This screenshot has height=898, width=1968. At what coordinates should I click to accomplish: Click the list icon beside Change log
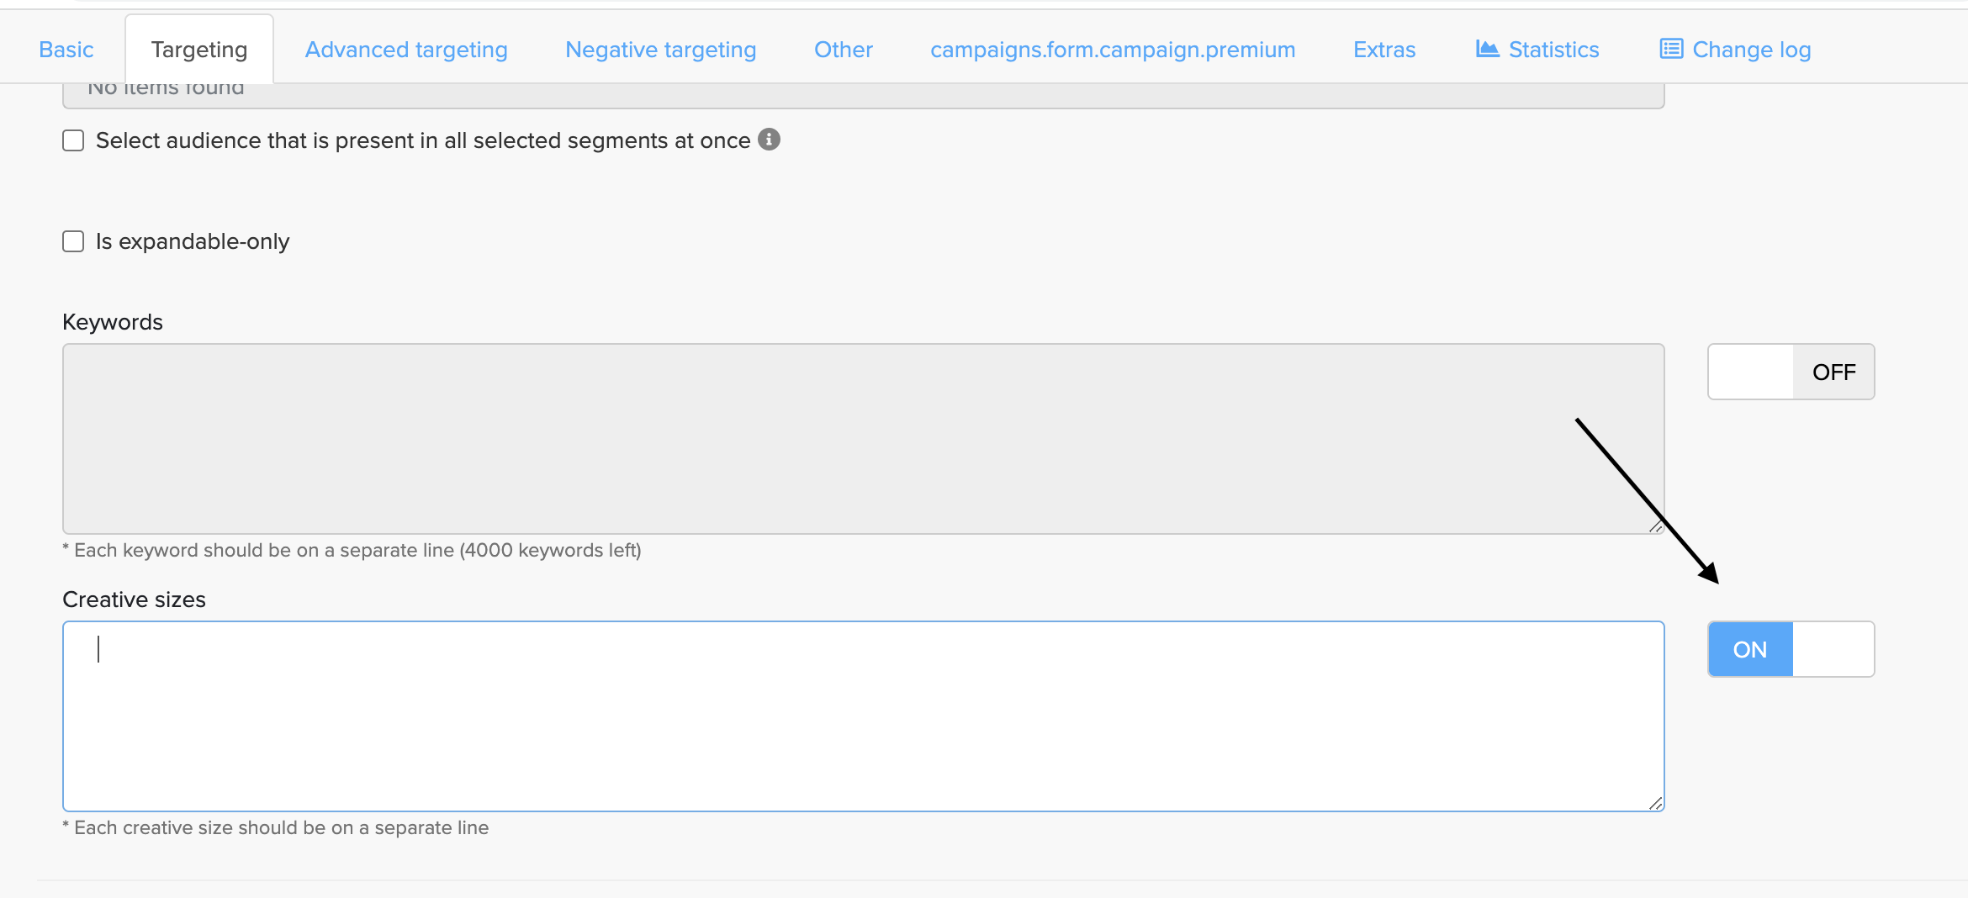pos(1670,50)
